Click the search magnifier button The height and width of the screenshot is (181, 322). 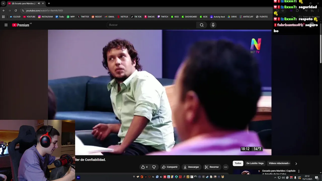[202, 25]
